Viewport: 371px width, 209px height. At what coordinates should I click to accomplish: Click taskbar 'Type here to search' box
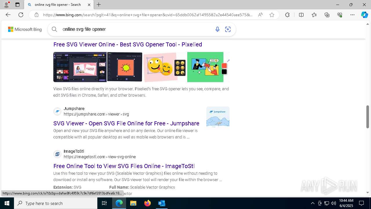56,203
